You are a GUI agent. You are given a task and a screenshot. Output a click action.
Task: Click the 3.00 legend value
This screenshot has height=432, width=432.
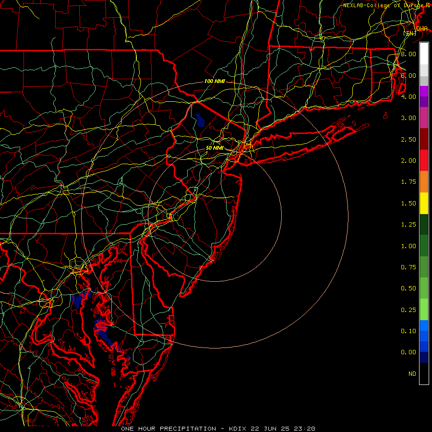point(408,118)
